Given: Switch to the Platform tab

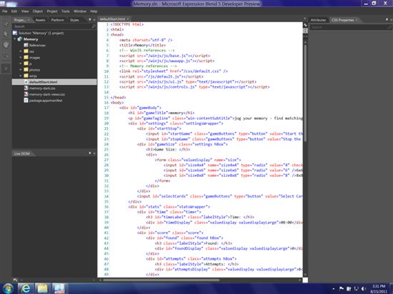Looking at the screenshot, I should [x=57, y=20].
